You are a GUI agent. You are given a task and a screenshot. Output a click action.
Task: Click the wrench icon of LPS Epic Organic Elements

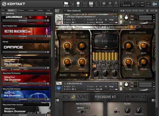tap(59, 17)
